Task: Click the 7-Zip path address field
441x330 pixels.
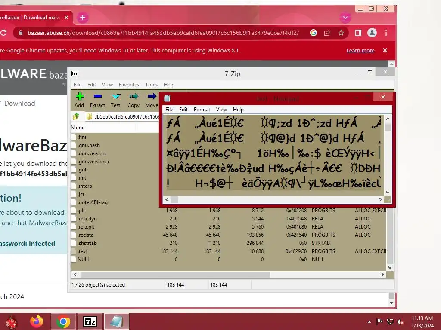Action: 122,116
